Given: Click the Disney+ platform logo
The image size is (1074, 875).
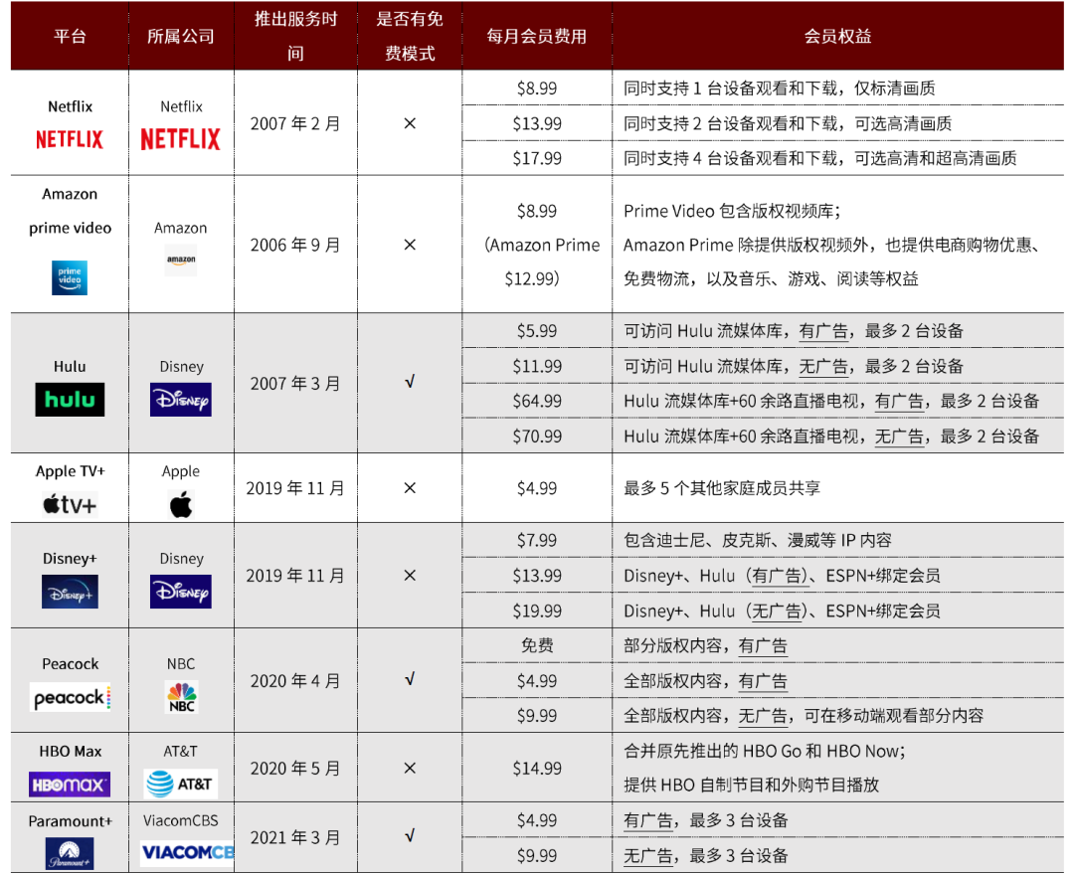Looking at the screenshot, I should pyautogui.click(x=70, y=592).
